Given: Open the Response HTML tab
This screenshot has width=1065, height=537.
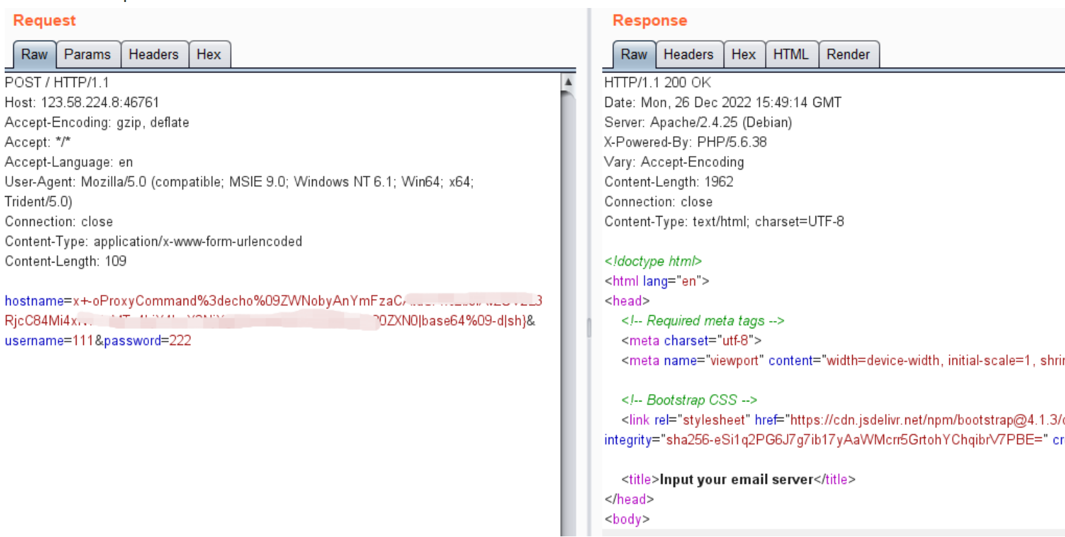Looking at the screenshot, I should (791, 54).
